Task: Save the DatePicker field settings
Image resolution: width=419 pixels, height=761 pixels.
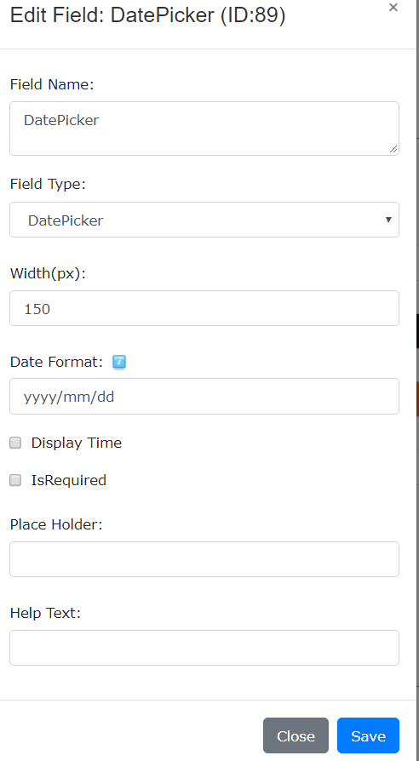Action: click(368, 735)
